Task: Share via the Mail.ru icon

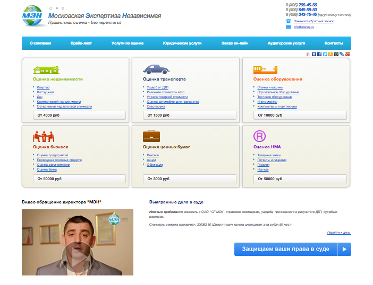Action: click(336, 54)
